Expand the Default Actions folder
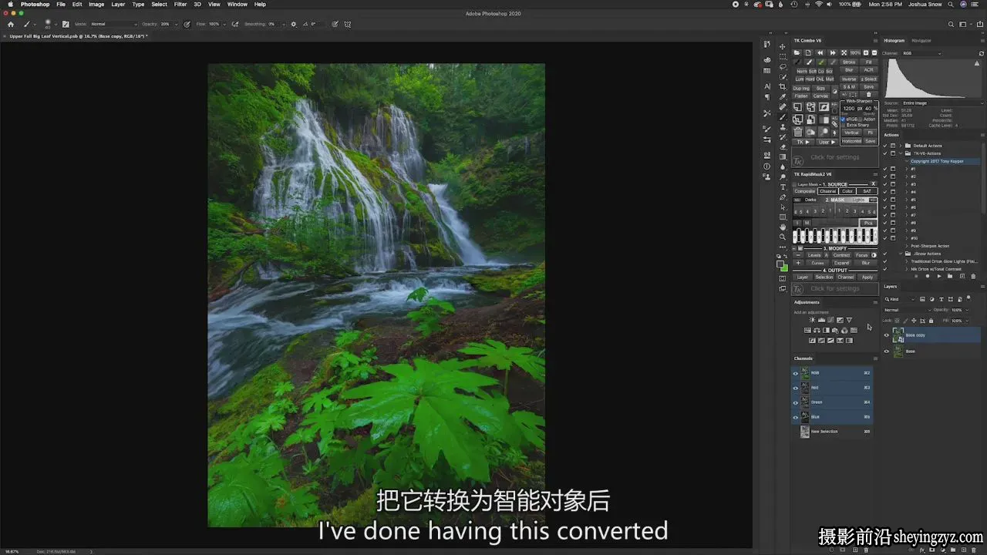Screen dimensions: 987x555 click(900, 146)
